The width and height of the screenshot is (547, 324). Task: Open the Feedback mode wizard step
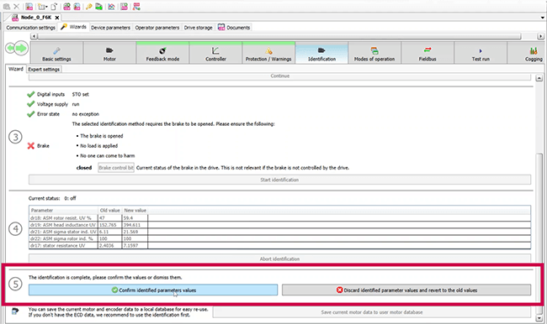(162, 53)
